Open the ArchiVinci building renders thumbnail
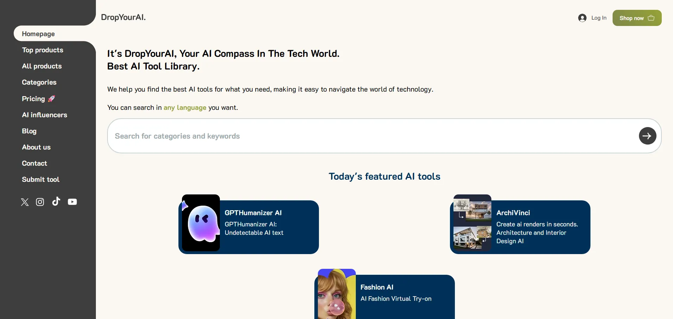673x319 pixels. (472, 223)
